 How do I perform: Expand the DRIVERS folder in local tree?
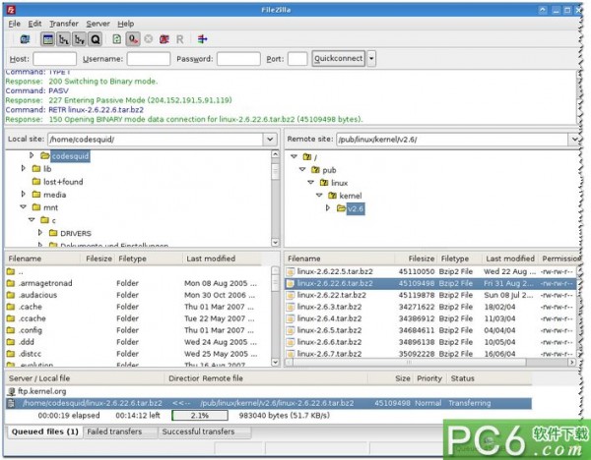40,233
